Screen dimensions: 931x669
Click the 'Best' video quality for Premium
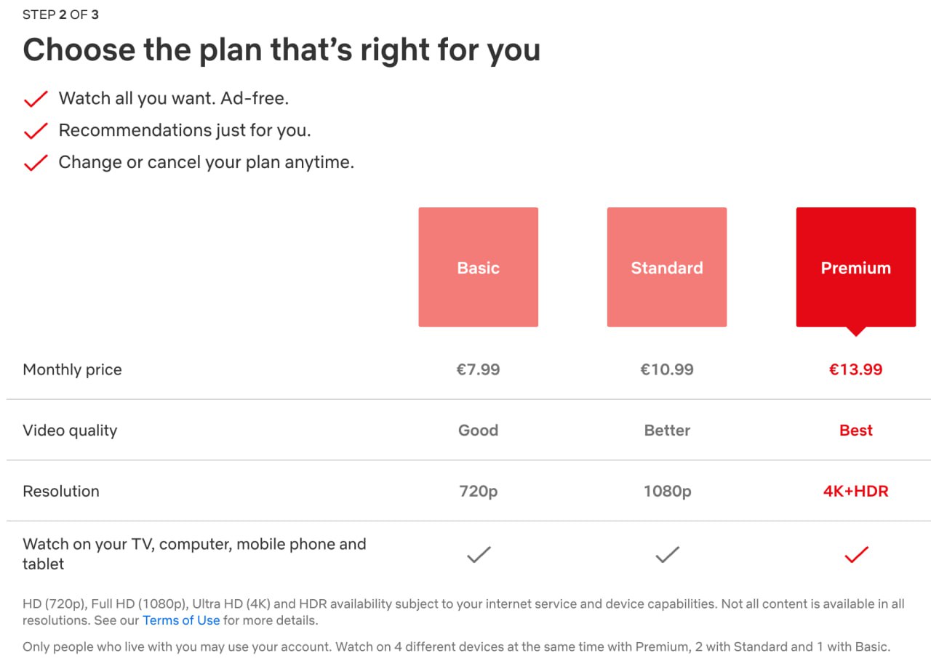pyautogui.click(x=856, y=430)
